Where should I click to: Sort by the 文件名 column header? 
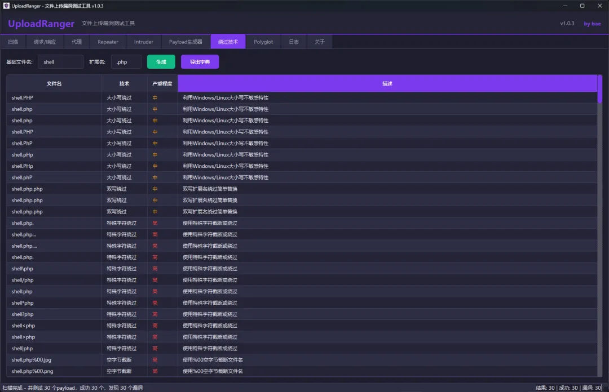tap(54, 83)
